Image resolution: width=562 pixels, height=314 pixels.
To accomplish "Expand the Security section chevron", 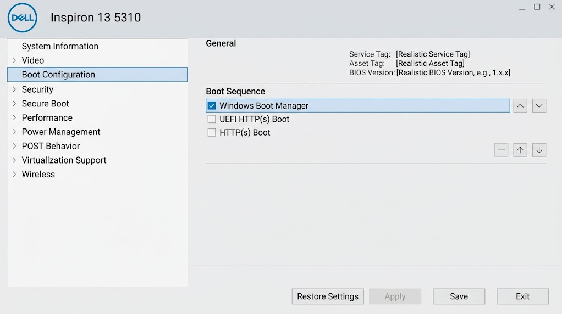I will coord(14,89).
